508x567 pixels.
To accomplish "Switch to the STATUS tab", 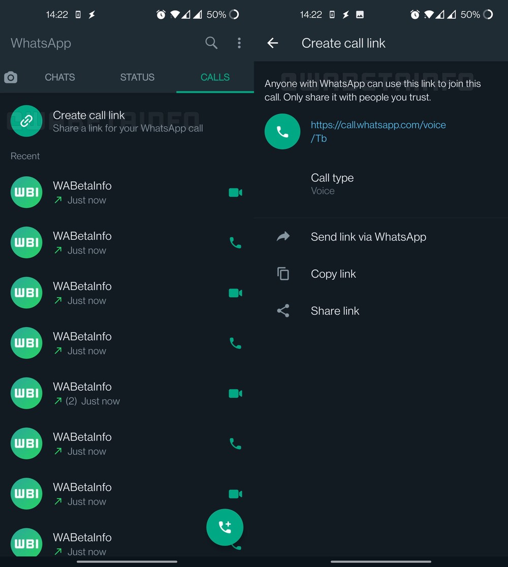I will pos(137,77).
